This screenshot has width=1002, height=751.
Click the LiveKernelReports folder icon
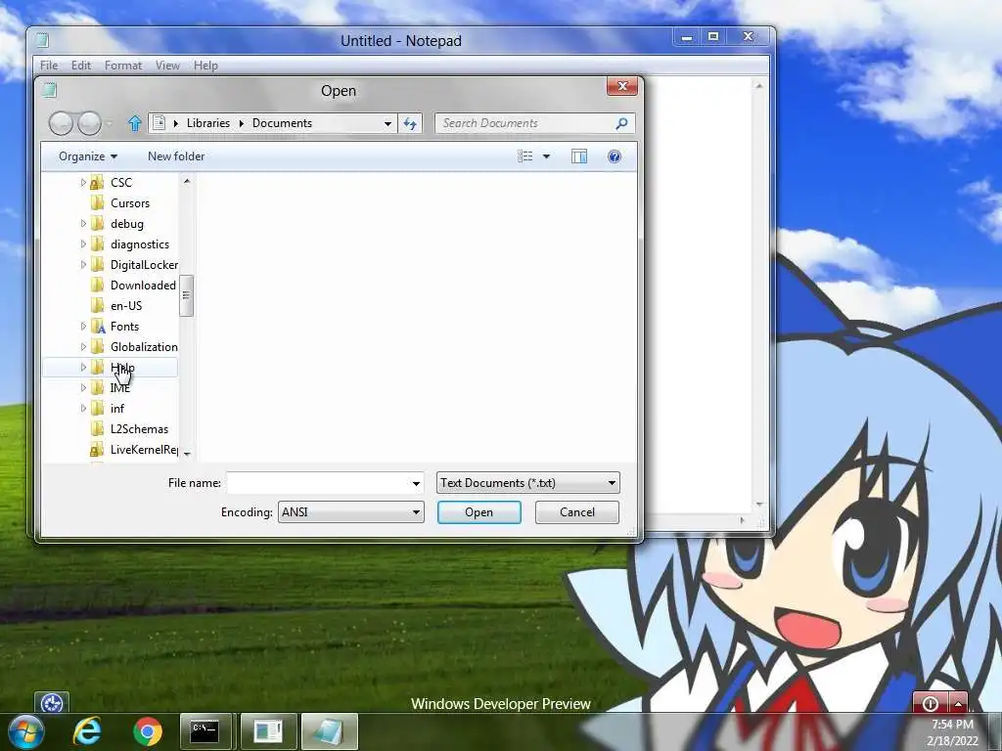tap(97, 450)
